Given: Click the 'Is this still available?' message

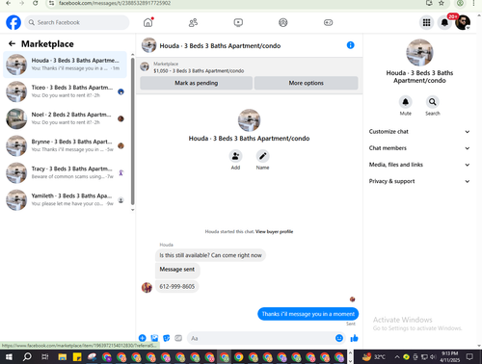Looking at the screenshot, I should point(210,255).
